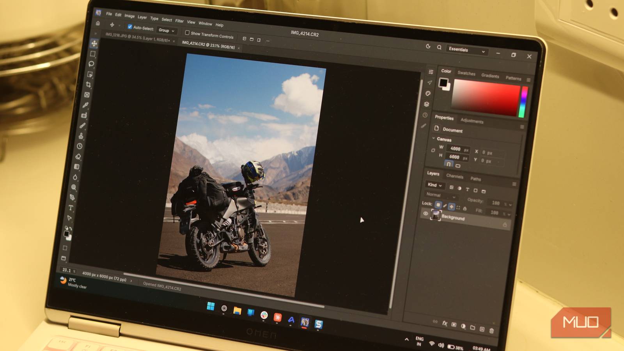Show hidden system tray icons chevron

(406, 339)
